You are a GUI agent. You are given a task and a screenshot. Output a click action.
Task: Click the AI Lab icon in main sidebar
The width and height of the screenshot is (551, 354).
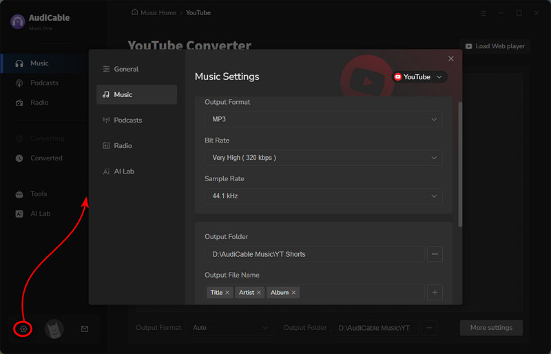tap(19, 214)
